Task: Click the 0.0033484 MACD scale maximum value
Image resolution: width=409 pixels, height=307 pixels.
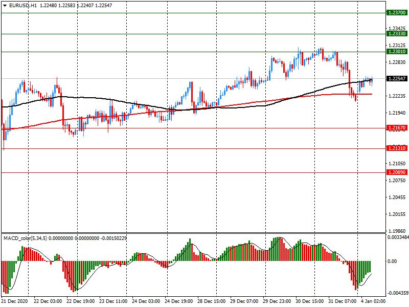Action: pos(398,237)
